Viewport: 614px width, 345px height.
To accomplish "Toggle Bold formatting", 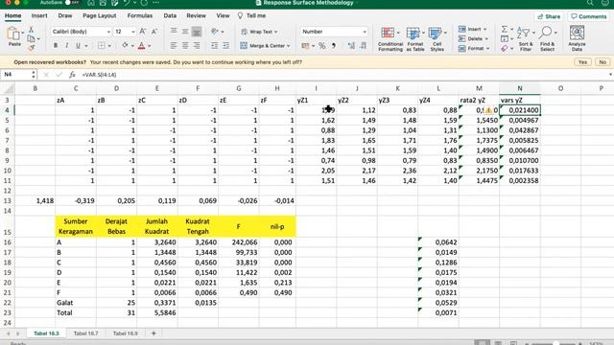I will click(x=56, y=46).
